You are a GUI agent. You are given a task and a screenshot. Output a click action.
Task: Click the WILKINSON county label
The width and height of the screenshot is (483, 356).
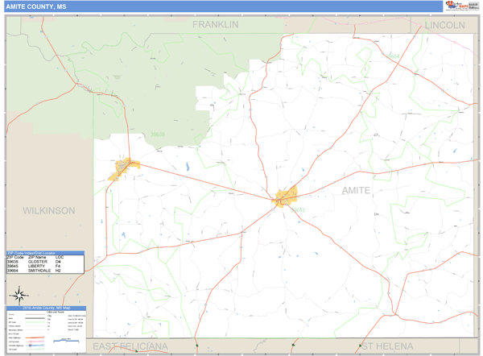pos(48,210)
